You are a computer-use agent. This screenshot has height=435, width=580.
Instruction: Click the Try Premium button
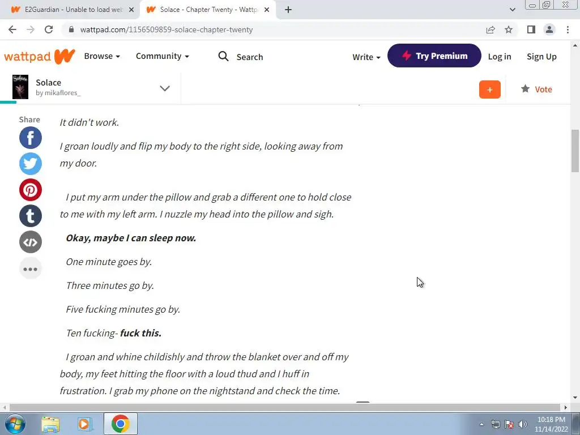pos(434,56)
